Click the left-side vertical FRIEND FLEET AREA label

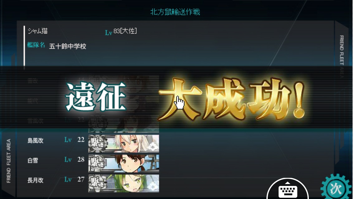pyautogui.click(x=9, y=161)
